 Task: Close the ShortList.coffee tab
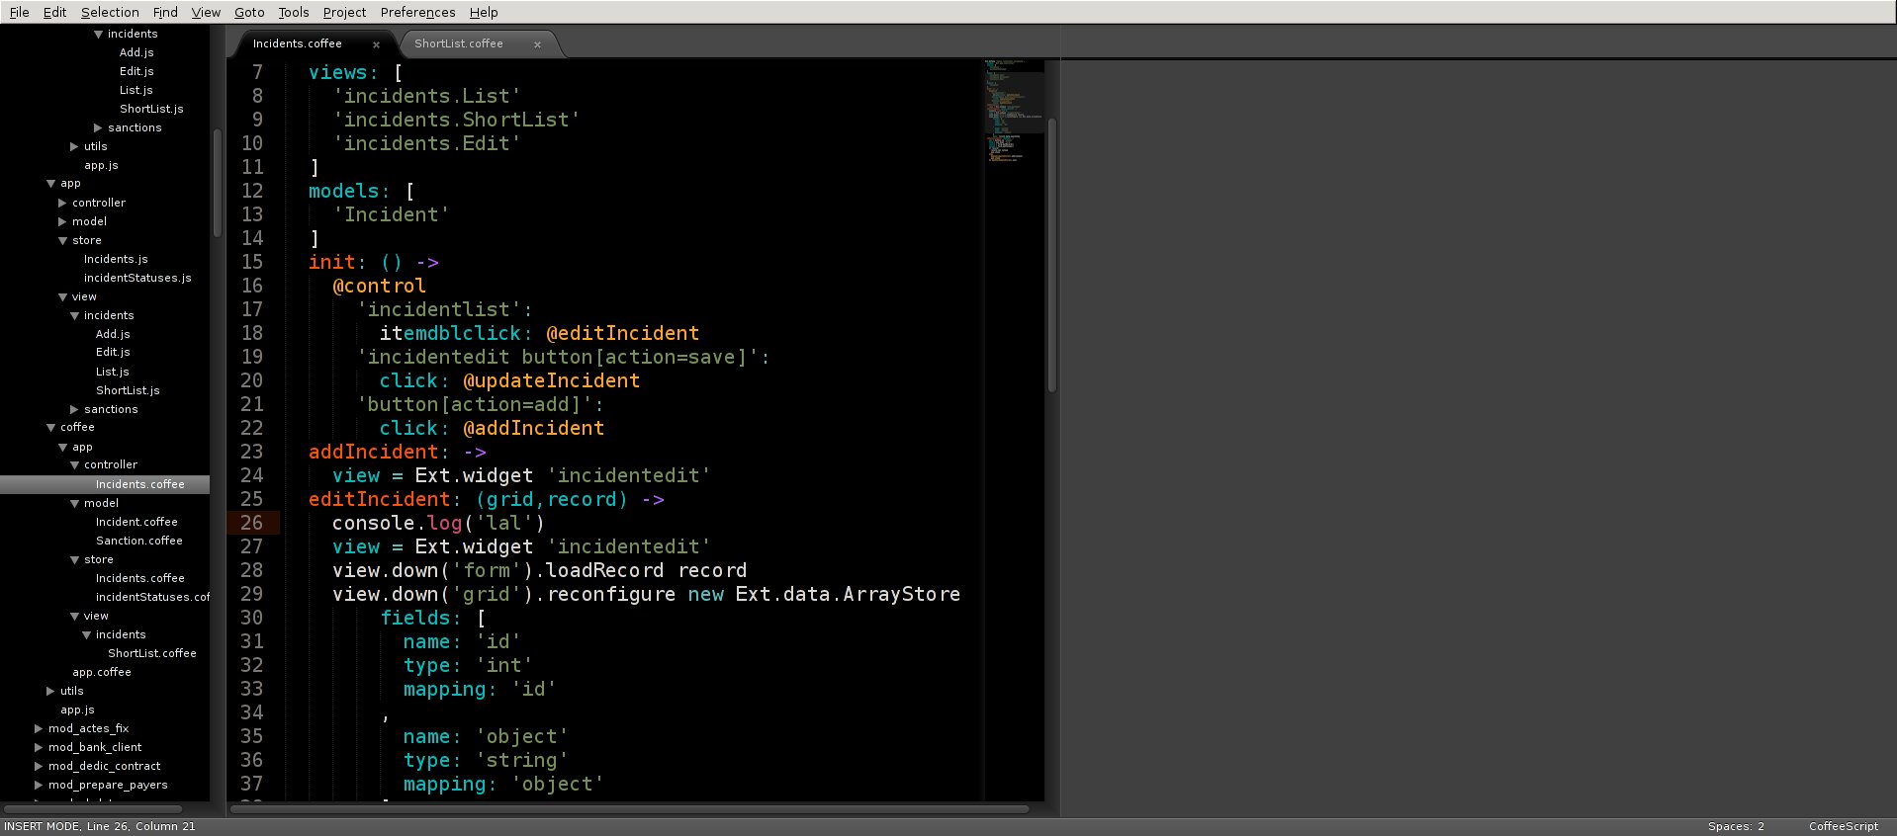537,44
